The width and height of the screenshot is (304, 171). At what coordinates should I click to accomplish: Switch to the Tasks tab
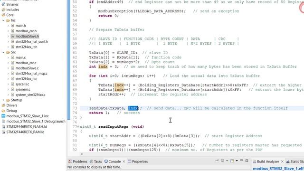click(96, 161)
